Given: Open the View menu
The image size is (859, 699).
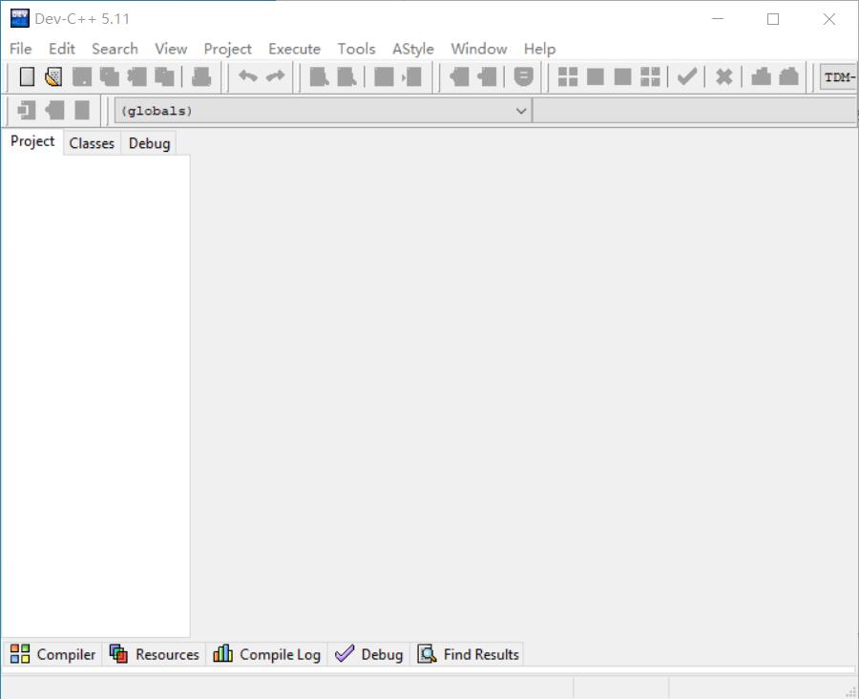Looking at the screenshot, I should tap(171, 49).
